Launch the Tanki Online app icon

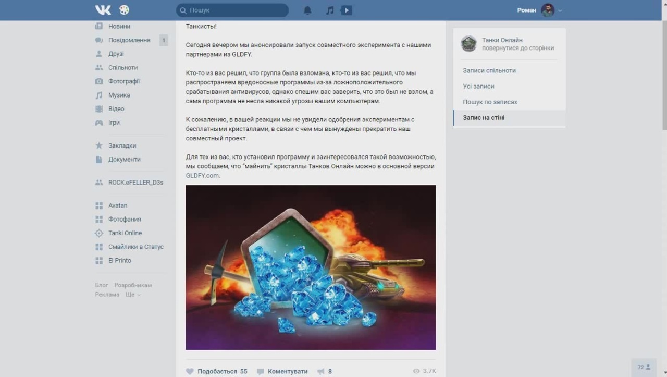click(x=99, y=233)
